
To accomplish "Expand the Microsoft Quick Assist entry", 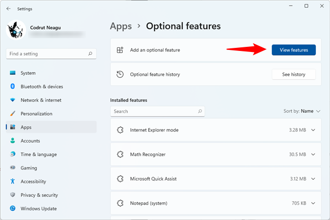I will click(313, 179).
